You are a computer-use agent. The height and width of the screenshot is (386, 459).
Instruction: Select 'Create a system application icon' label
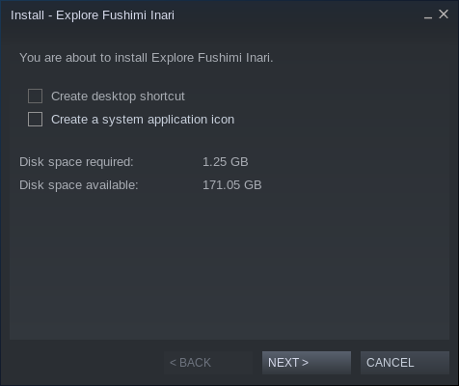pos(143,120)
